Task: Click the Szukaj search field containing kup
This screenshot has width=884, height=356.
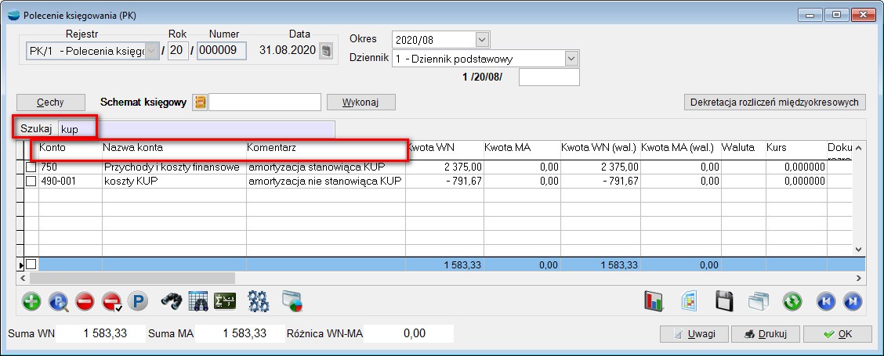Action: pos(196,129)
